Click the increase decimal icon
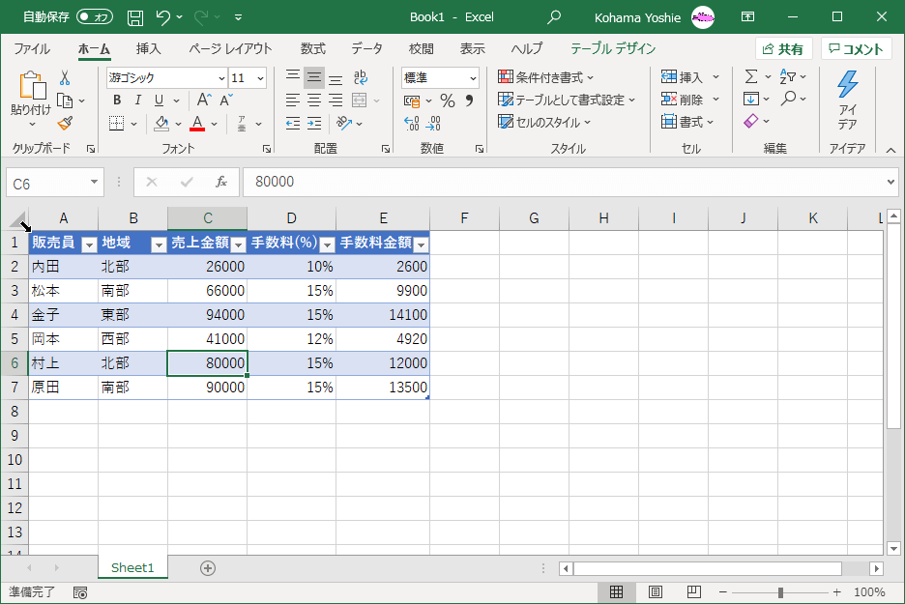Screen dimensions: 905x604 pos(412,123)
